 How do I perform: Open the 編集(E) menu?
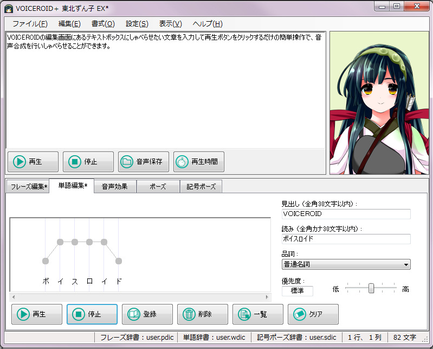69,24
